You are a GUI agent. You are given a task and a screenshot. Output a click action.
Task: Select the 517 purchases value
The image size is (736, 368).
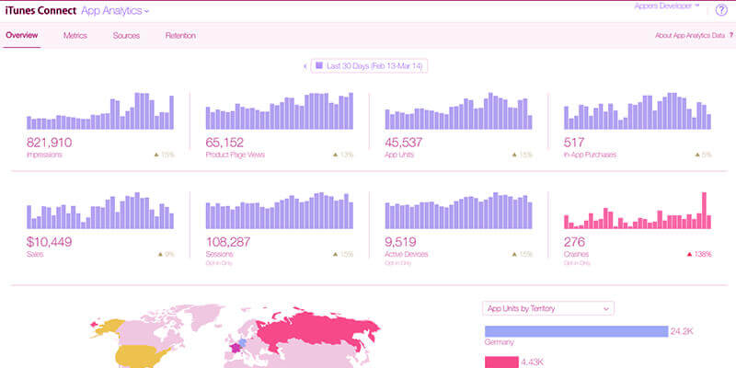click(x=574, y=143)
